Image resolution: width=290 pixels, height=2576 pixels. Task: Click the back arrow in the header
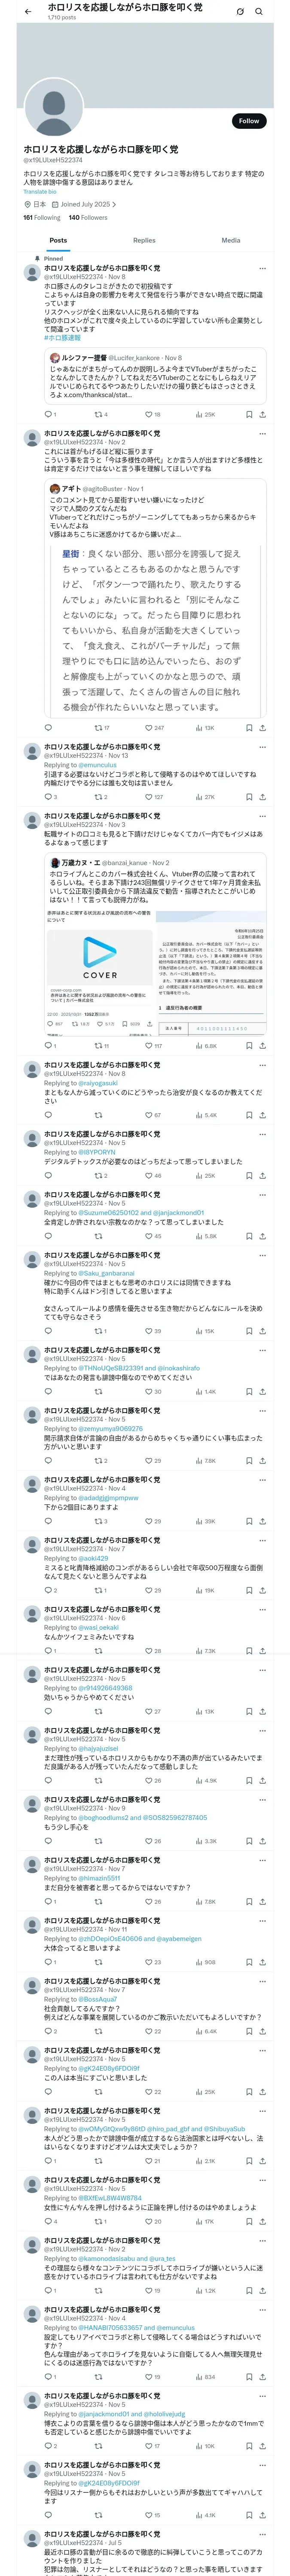point(28,11)
